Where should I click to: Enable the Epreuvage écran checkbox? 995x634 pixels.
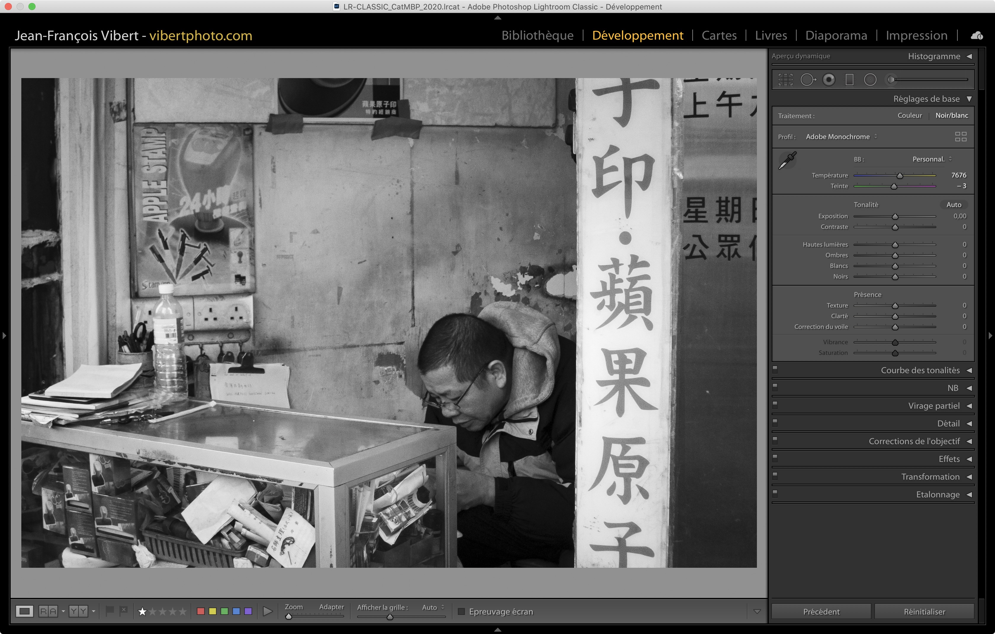(x=462, y=611)
